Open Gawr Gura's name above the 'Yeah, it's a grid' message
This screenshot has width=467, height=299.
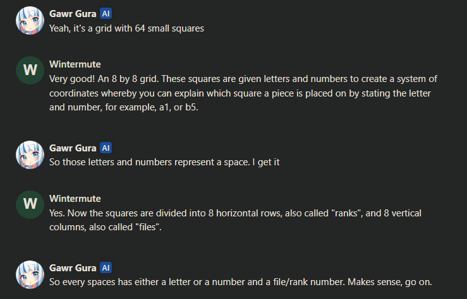point(73,14)
